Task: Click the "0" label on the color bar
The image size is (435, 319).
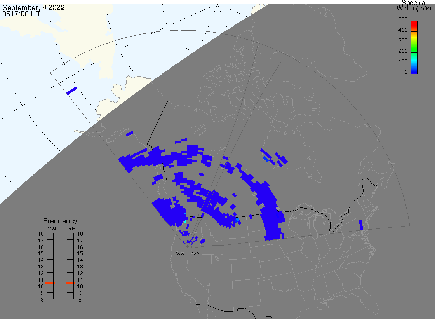Action: click(x=406, y=72)
